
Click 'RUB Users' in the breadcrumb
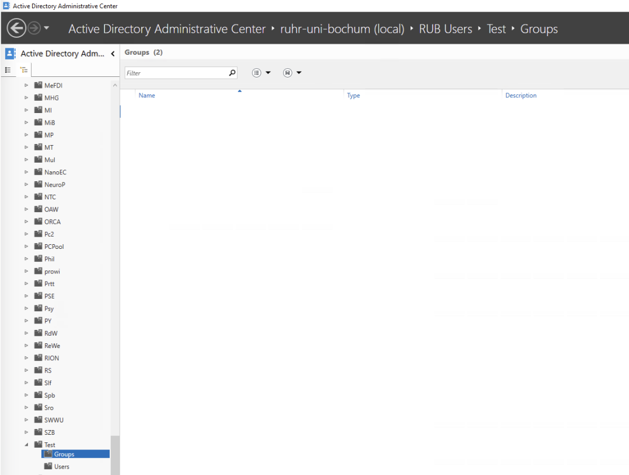pos(445,29)
